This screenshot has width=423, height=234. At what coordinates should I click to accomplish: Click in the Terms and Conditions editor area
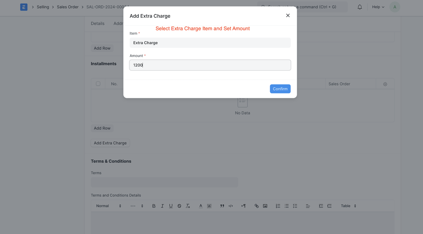[x=242, y=223]
